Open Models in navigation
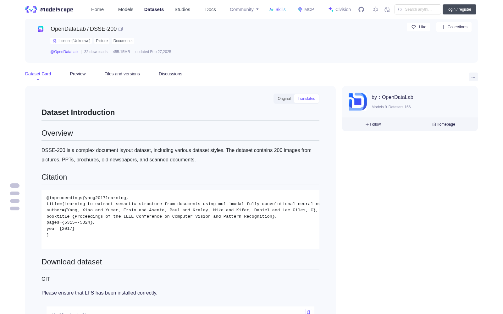 [126, 9]
